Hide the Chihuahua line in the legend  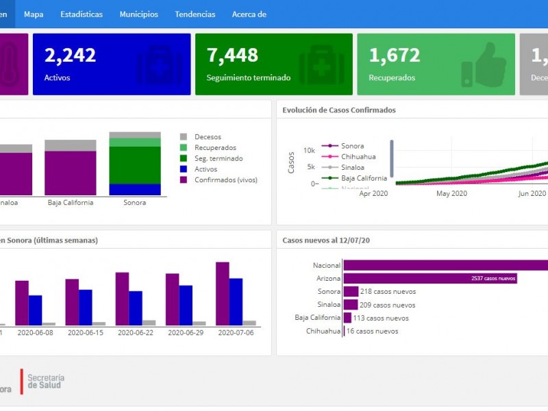click(349, 157)
